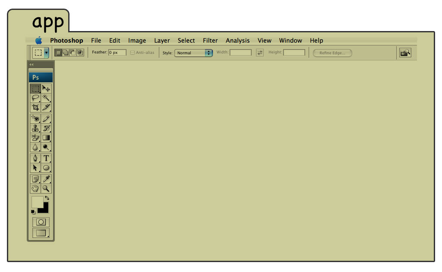Screen dimensions: 442x272
Task: Swap foreground and background colors
Action: tap(47, 198)
